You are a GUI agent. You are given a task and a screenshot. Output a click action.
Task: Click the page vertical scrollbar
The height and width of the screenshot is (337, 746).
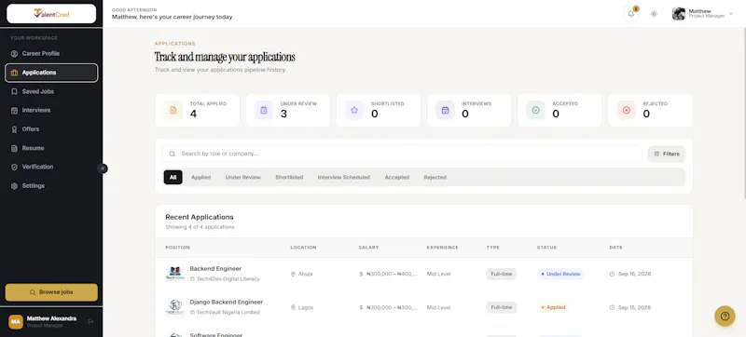tap(744, 114)
